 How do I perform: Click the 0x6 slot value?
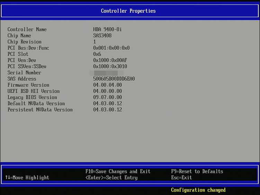pyautogui.click(x=97, y=54)
